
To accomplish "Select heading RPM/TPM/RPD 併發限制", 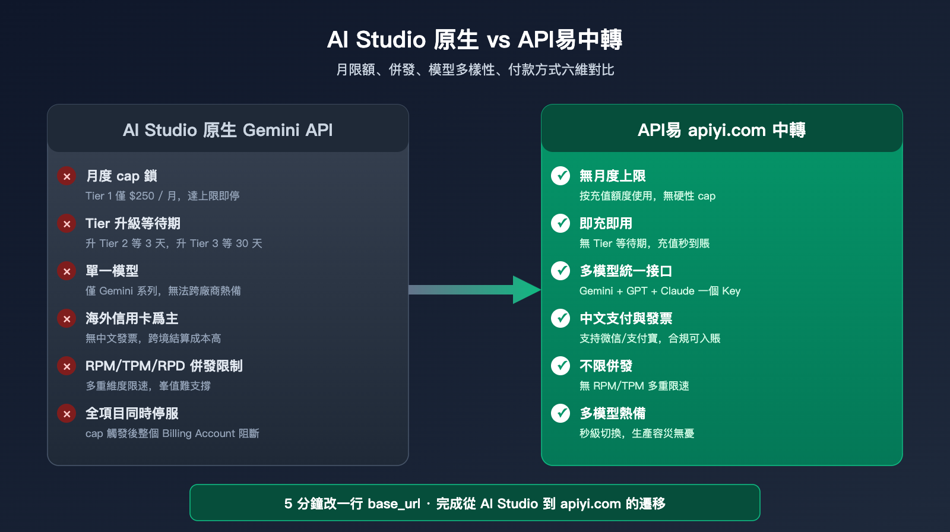I will point(164,366).
